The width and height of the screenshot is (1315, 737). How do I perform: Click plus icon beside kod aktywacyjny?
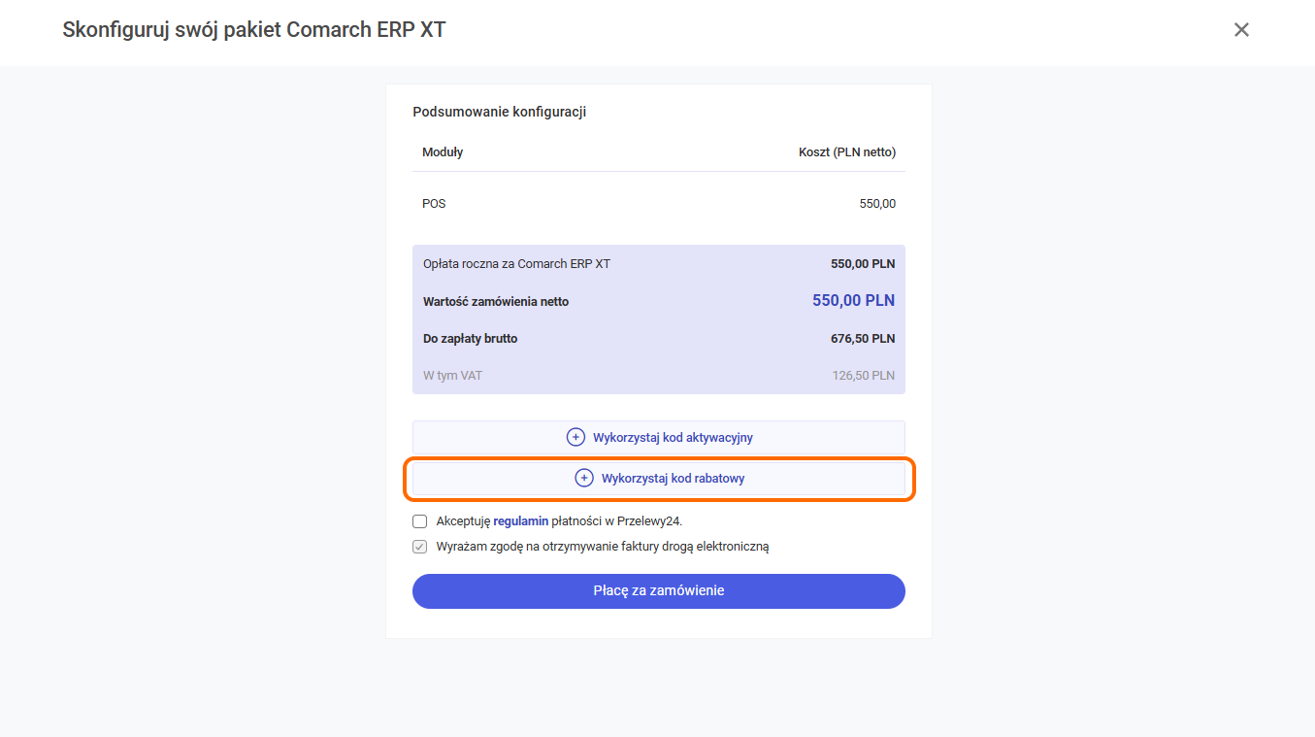575,438
